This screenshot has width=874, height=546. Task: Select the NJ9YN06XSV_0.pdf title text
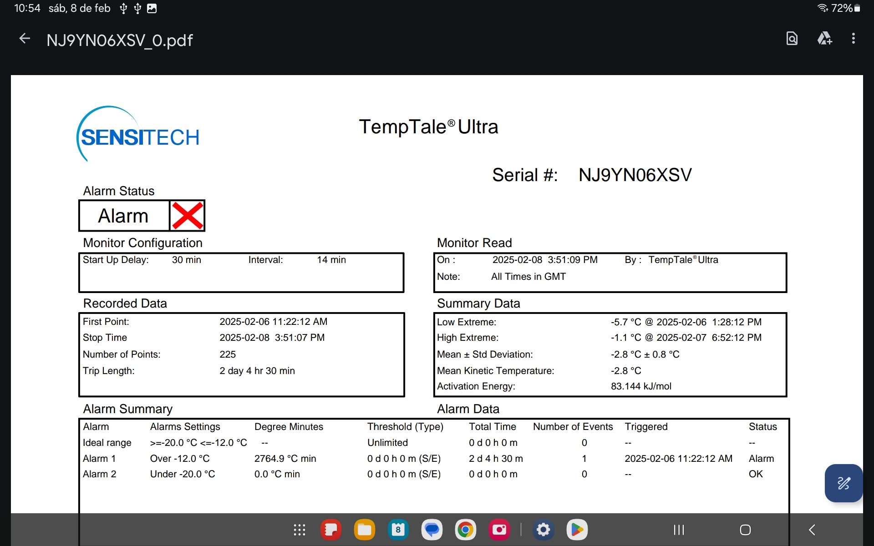pos(120,40)
